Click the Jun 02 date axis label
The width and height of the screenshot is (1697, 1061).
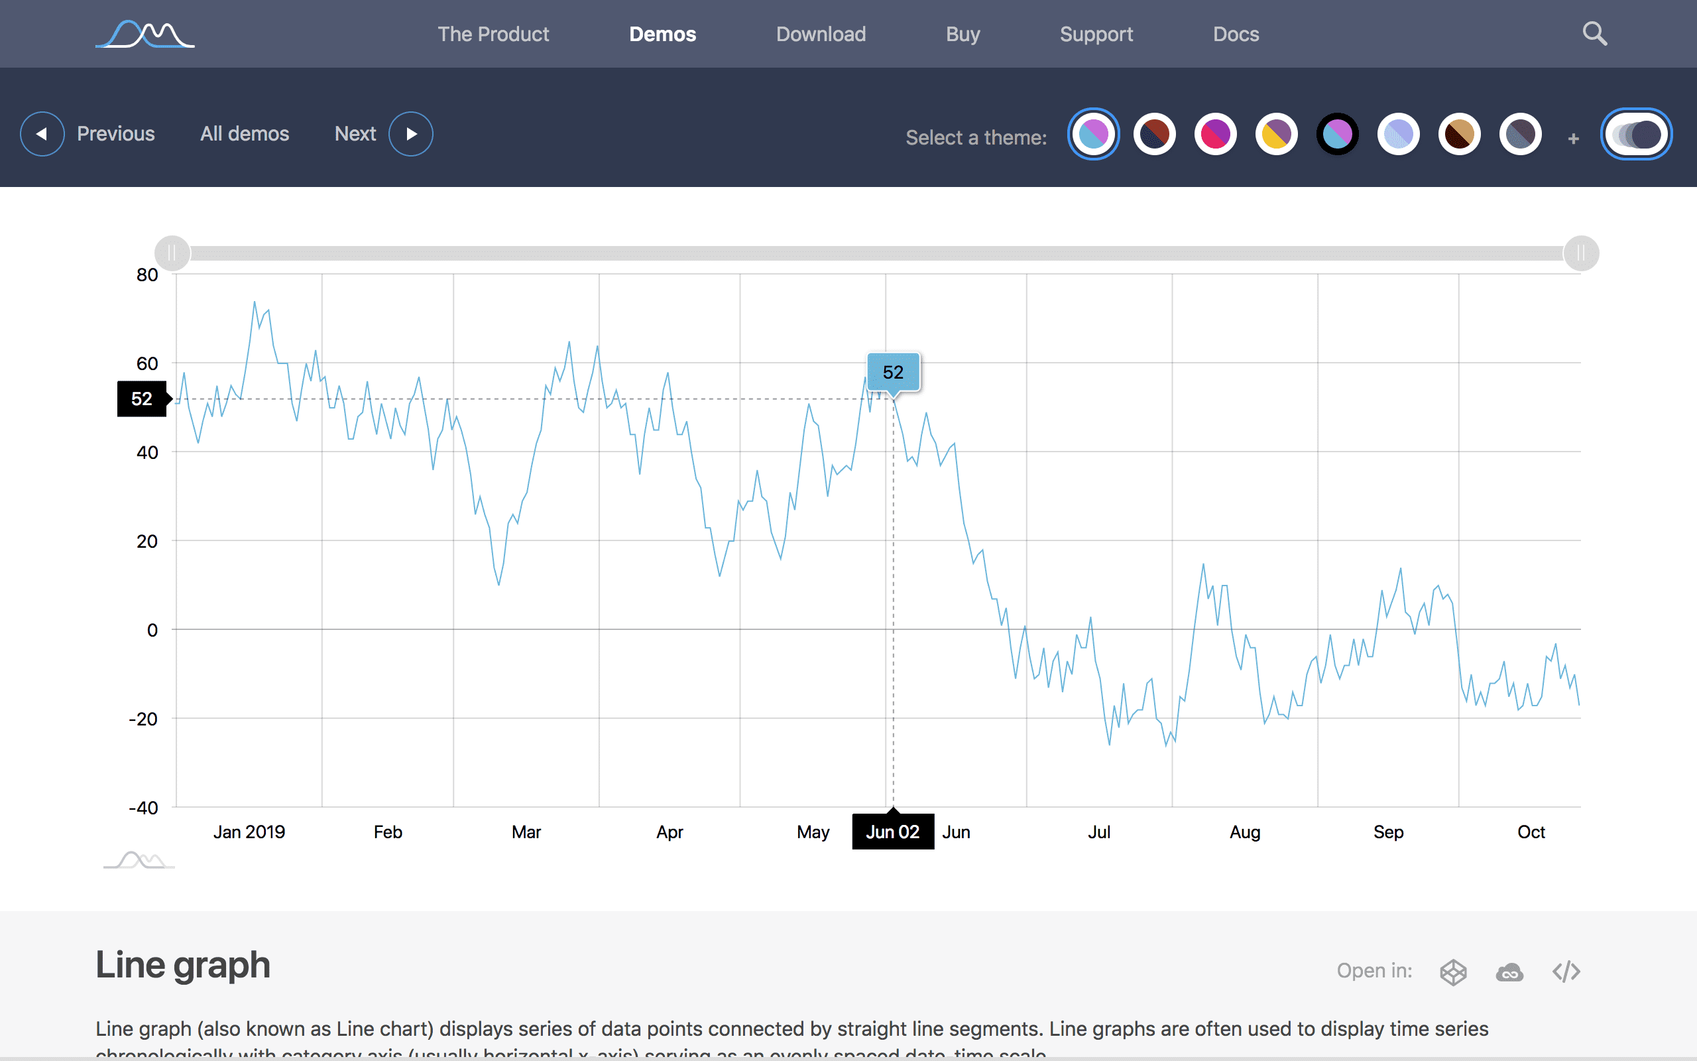coord(893,832)
